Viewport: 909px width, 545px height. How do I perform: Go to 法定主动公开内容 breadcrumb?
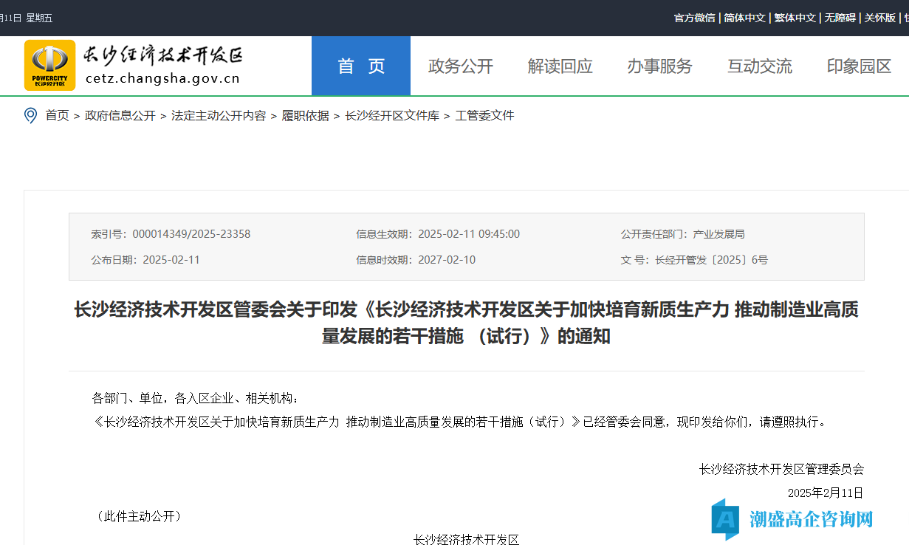pyautogui.click(x=219, y=116)
